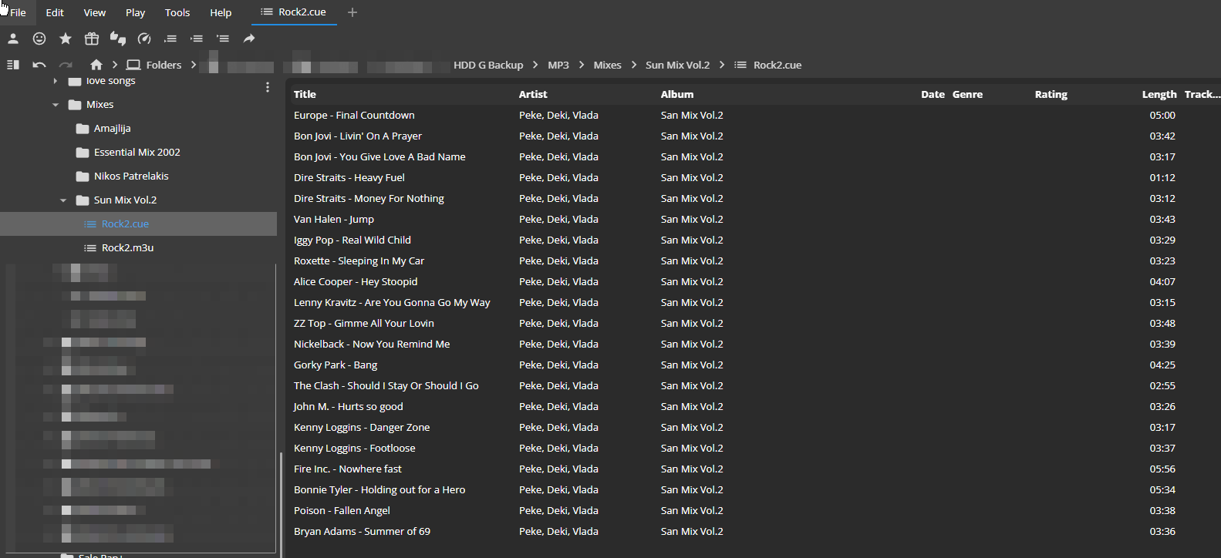Click the person (artist) toolbar icon
Image resolution: width=1221 pixels, height=558 pixels.
coord(13,39)
